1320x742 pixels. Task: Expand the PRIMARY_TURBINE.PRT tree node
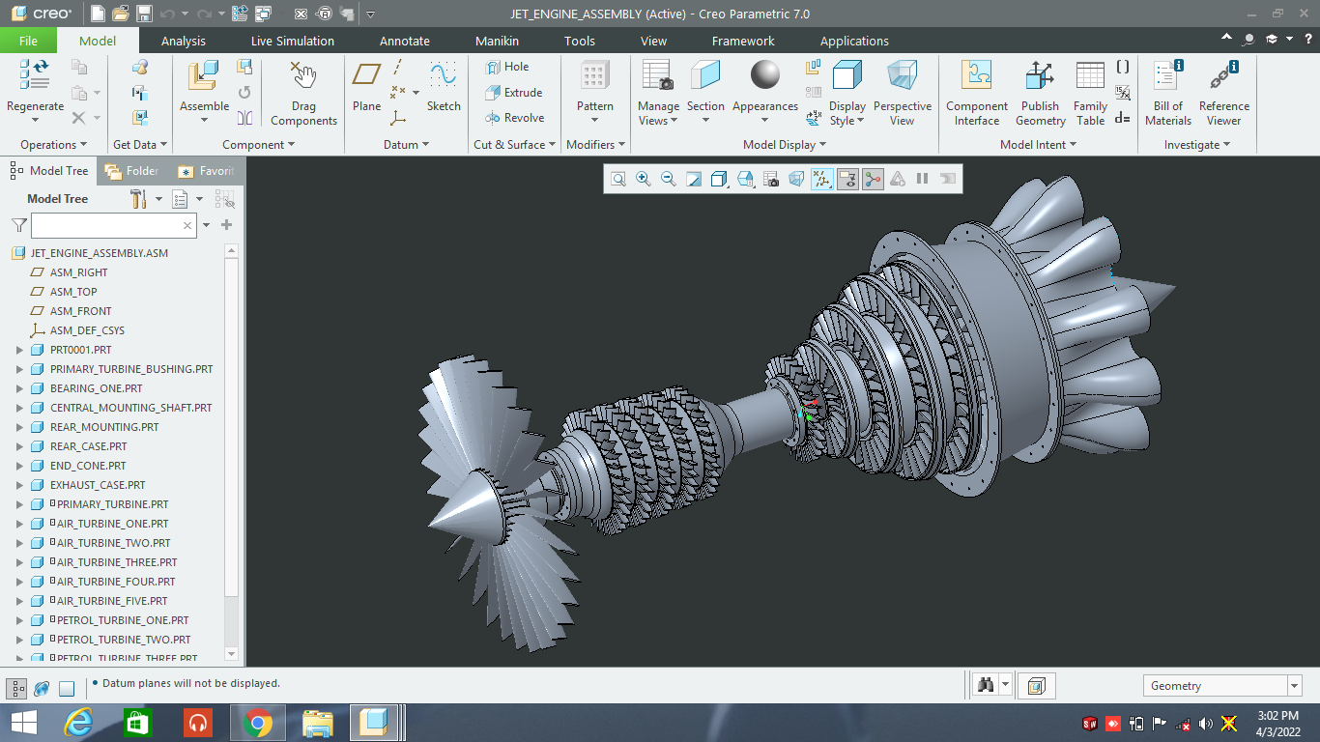point(19,504)
